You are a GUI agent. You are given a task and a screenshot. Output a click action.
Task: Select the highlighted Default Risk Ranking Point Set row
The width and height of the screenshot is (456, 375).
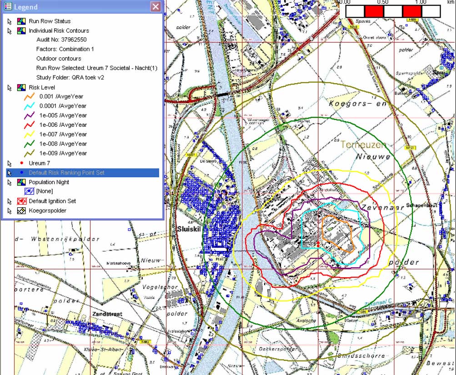point(83,173)
